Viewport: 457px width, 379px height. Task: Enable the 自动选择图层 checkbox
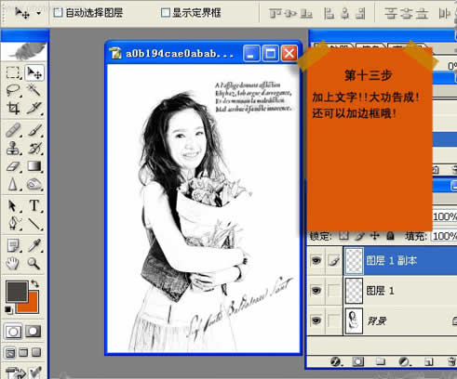58,13
